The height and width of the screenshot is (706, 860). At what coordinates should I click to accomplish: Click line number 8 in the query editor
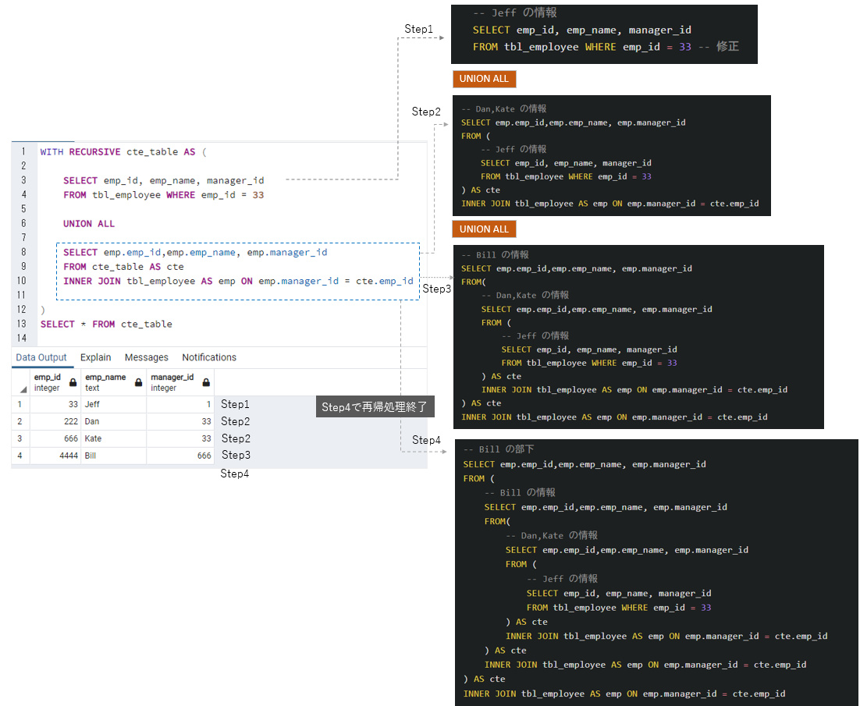pos(23,252)
